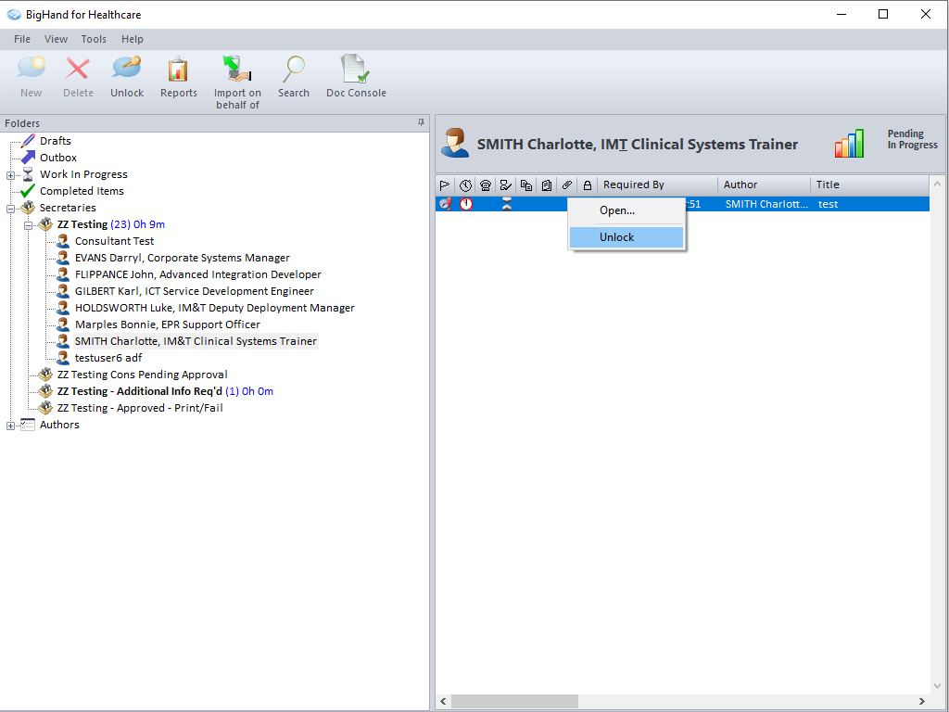The width and height of the screenshot is (949, 712).
Task: Expand the Authors folder
Action: (10, 426)
